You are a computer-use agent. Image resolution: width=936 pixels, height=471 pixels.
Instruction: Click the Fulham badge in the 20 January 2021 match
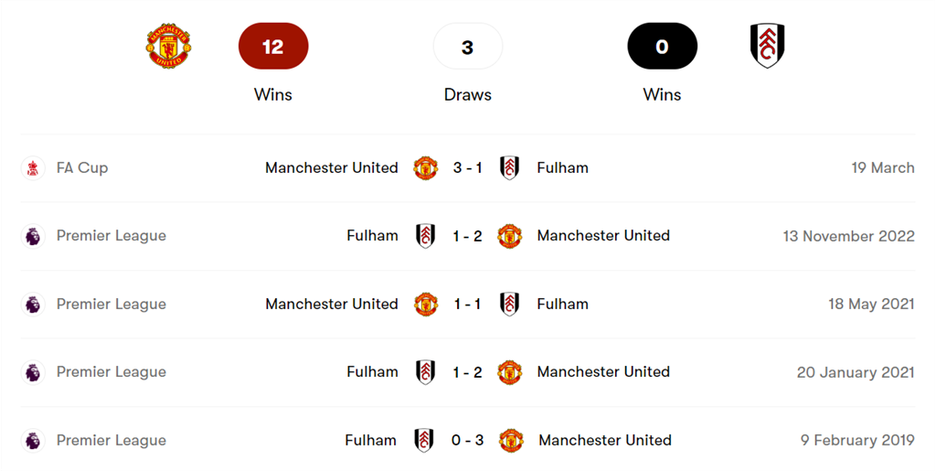click(x=426, y=372)
